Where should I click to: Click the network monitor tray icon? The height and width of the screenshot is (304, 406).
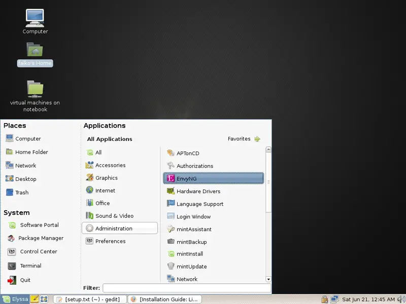334,299
